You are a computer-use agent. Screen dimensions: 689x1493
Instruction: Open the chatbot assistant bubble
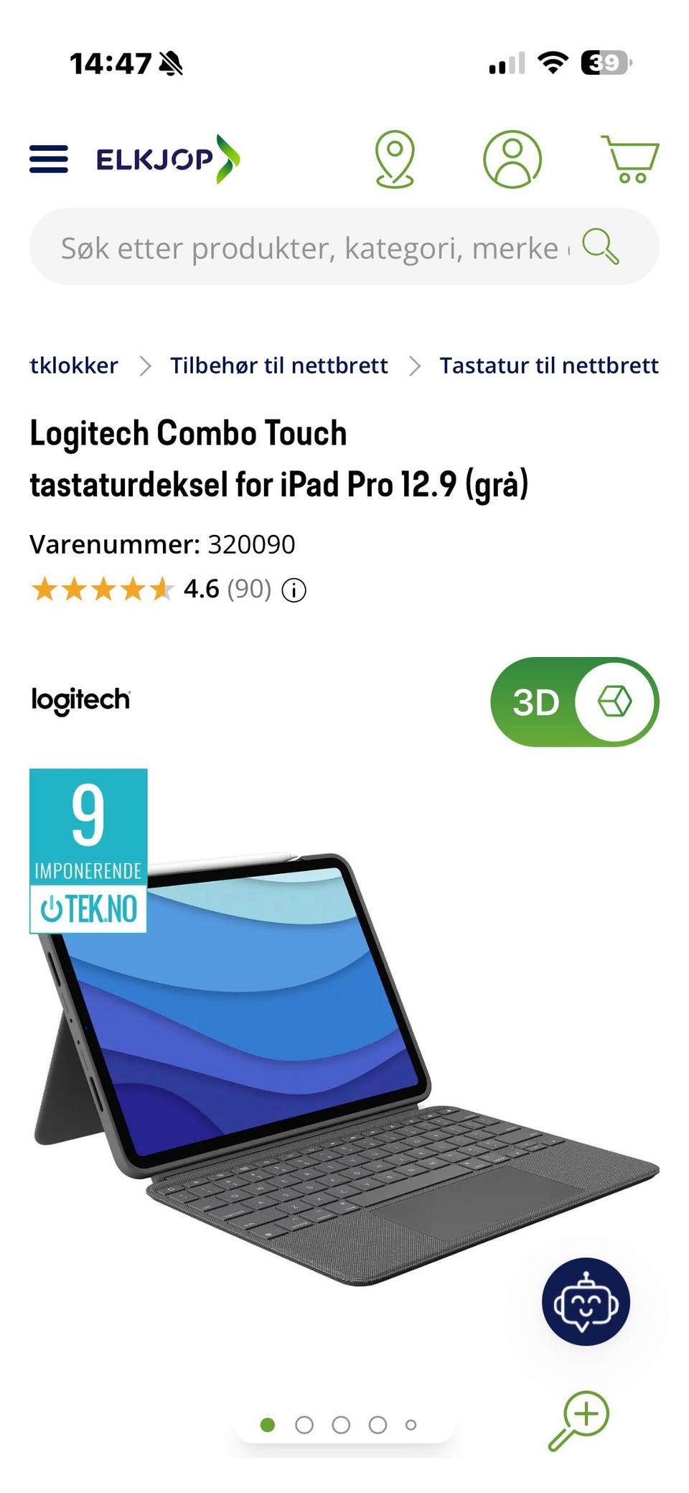point(586,1301)
